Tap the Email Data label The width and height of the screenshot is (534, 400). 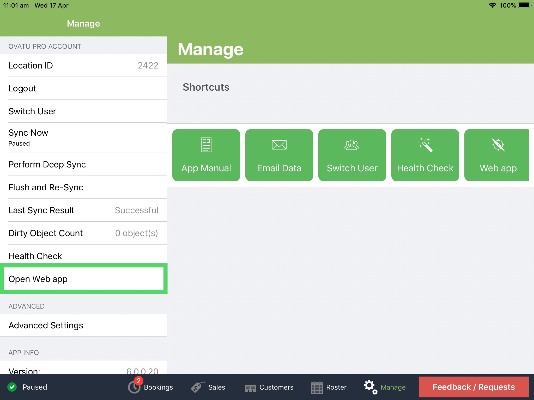click(x=279, y=168)
